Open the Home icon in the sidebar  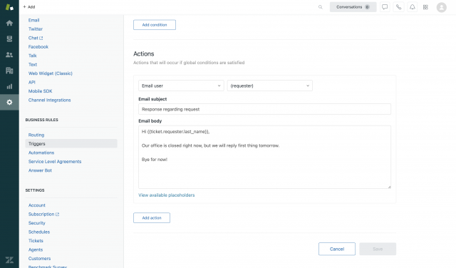9,23
